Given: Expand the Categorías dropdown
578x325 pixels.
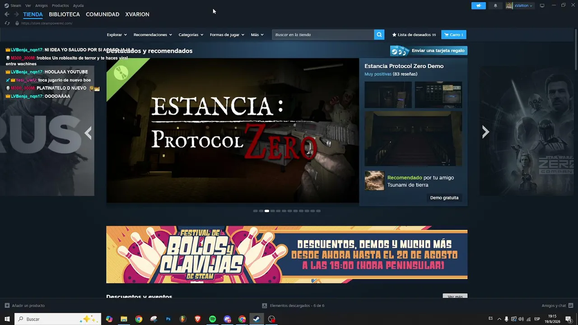Looking at the screenshot, I should [x=191, y=35].
